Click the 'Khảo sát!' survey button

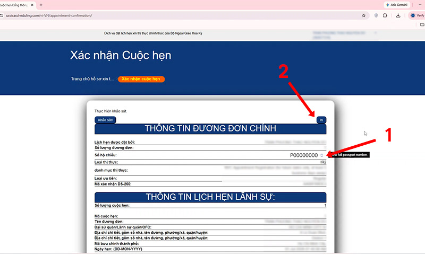[x=105, y=120]
